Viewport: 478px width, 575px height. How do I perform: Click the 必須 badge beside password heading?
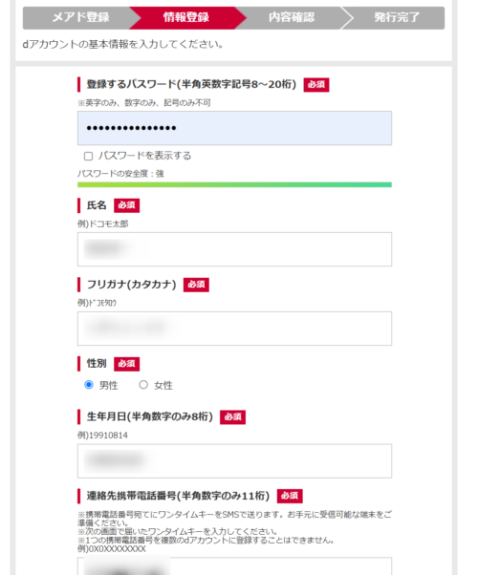pyautogui.click(x=316, y=85)
